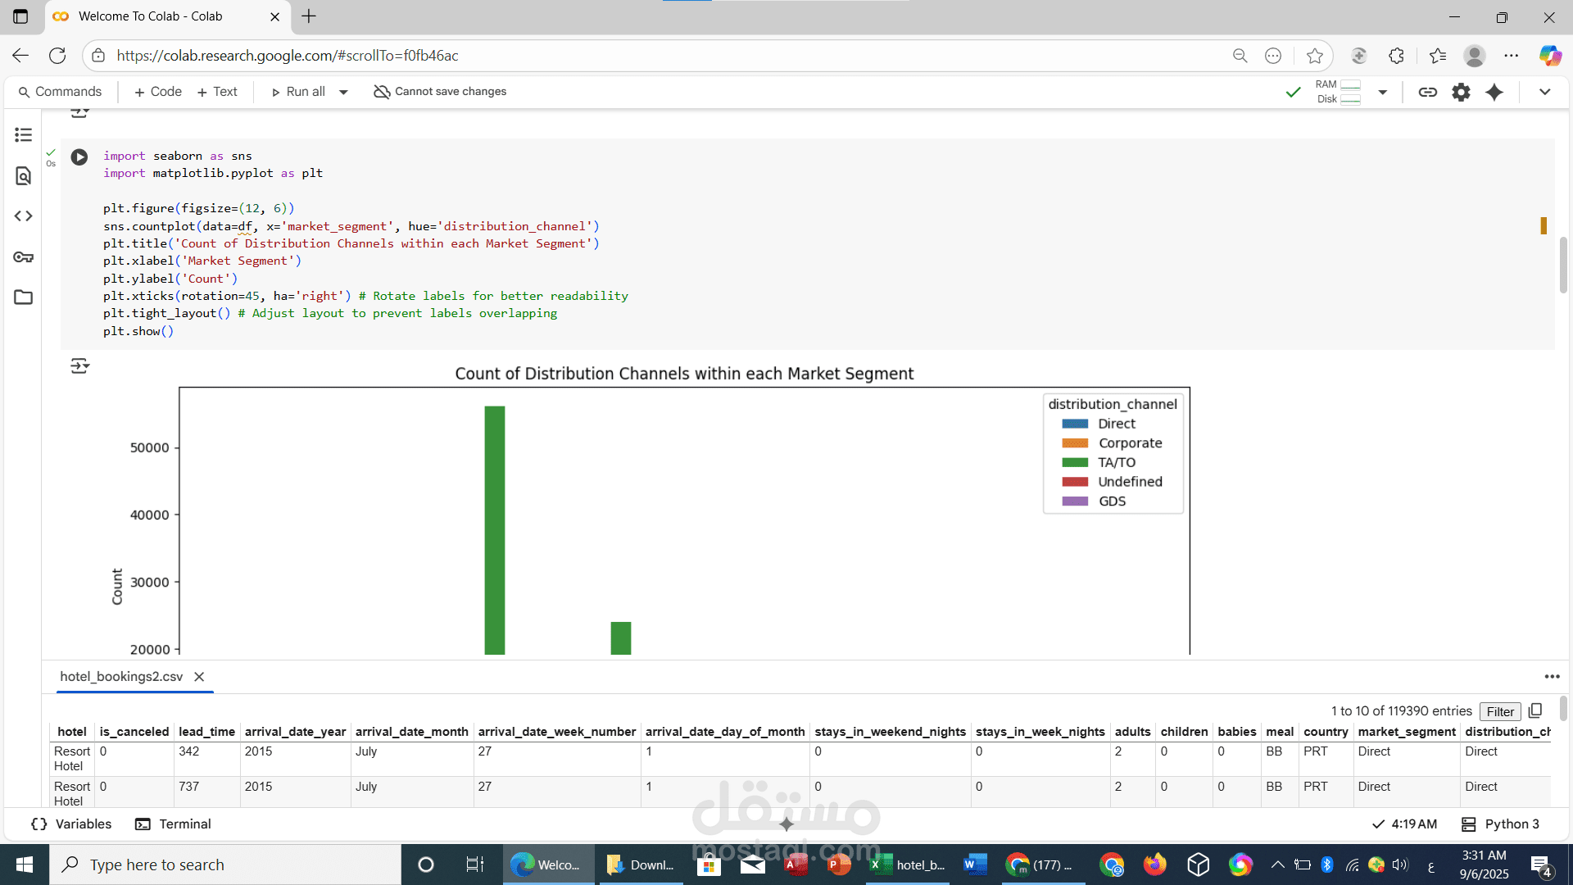Image resolution: width=1573 pixels, height=885 pixels.
Task: Select the hotel_bookings2.csv tab
Action: [121, 677]
